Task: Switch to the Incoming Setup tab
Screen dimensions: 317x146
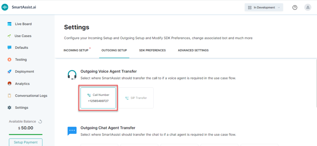Action: (x=76, y=51)
